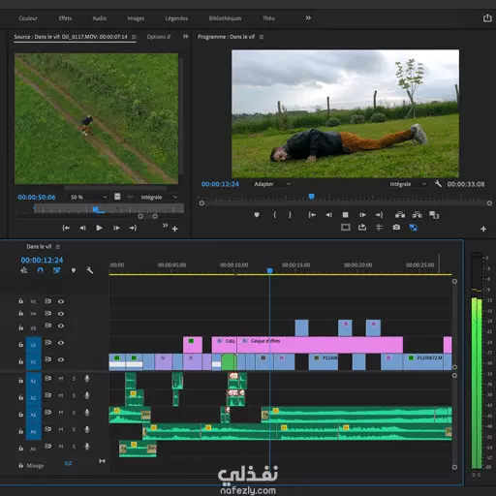This screenshot has height=496, width=496.
Task: Toggle the timeline snap magnet icon
Action: point(40,270)
